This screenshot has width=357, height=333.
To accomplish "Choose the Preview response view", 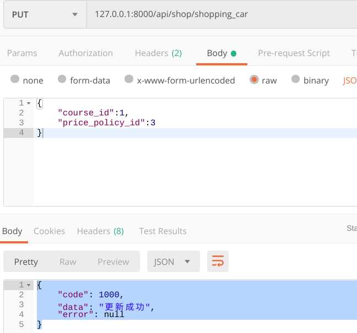I will (113, 262).
